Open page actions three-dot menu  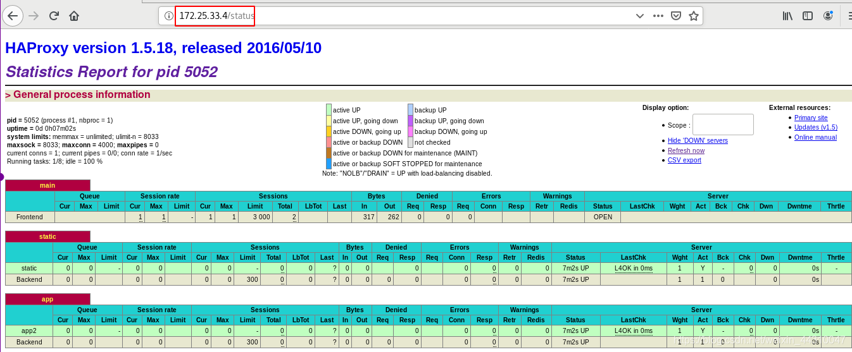pos(658,16)
